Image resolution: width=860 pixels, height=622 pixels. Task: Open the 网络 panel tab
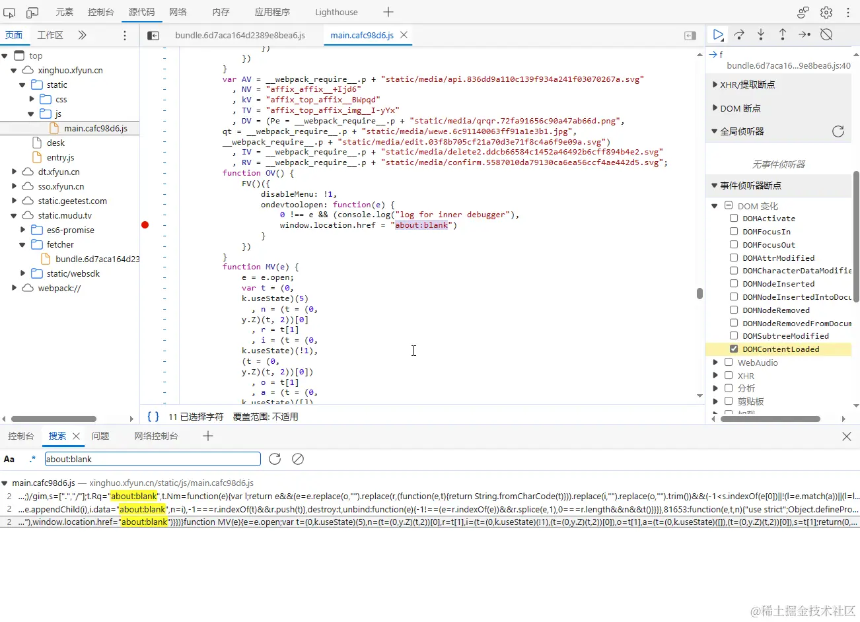tap(178, 12)
